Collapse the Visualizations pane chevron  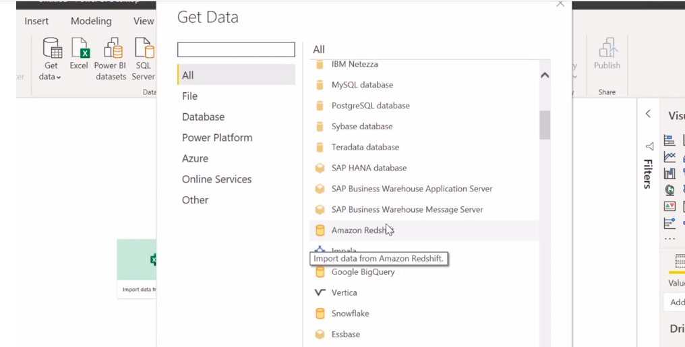pyautogui.click(x=649, y=114)
